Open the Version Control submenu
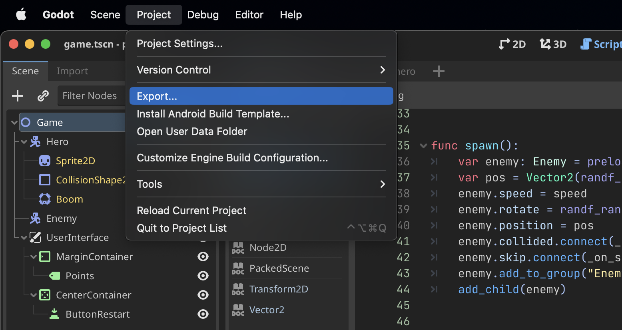 pos(261,70)
